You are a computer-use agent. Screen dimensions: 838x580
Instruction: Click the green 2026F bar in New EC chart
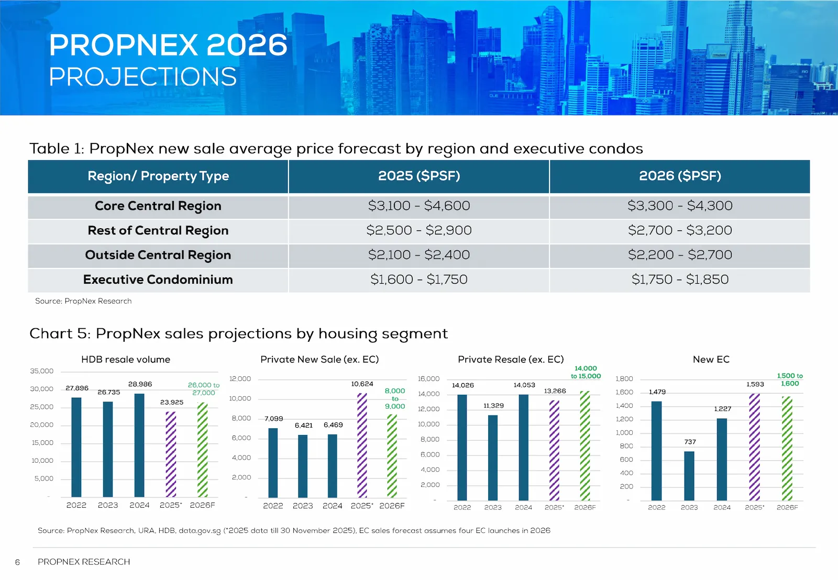click(x=787, y=449)
